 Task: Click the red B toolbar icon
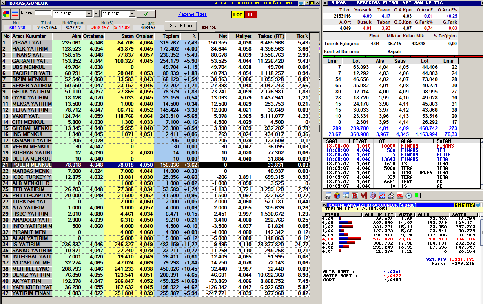[355, 196]
